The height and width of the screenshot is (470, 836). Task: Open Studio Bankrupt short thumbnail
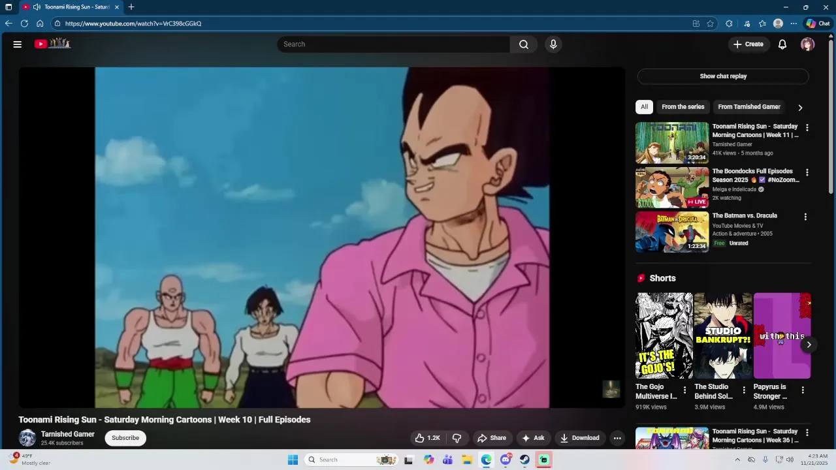click(x=723, y=336)
